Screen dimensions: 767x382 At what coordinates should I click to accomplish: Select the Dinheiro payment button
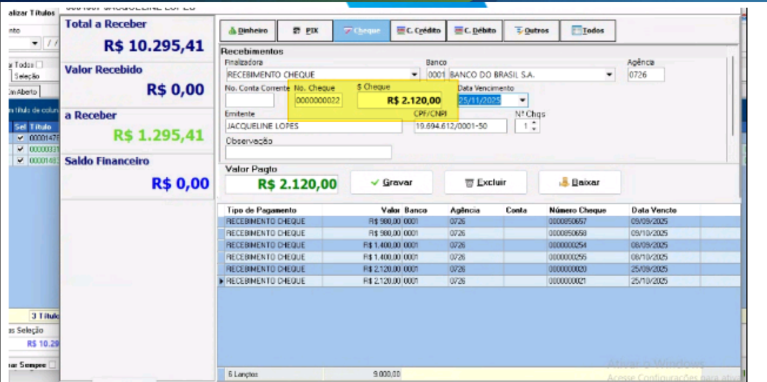click(x=248, y=31)
